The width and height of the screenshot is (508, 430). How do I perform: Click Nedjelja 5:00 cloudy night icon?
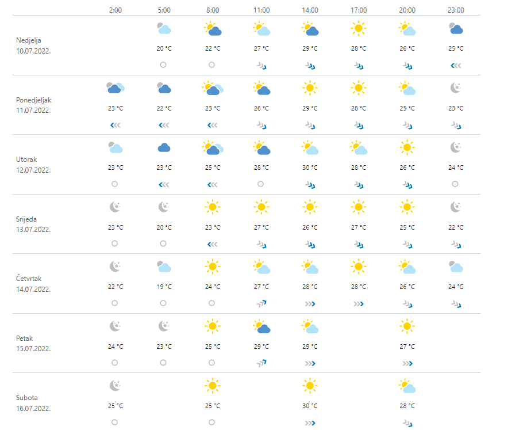164,28
